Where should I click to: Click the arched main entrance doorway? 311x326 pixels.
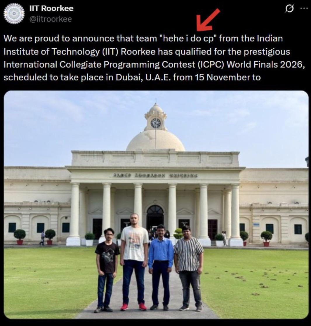155,217
